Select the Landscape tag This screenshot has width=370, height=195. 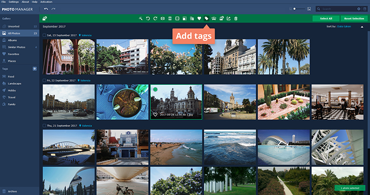(x=20, y=83)
